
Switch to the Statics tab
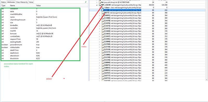[x=4, y=2]
